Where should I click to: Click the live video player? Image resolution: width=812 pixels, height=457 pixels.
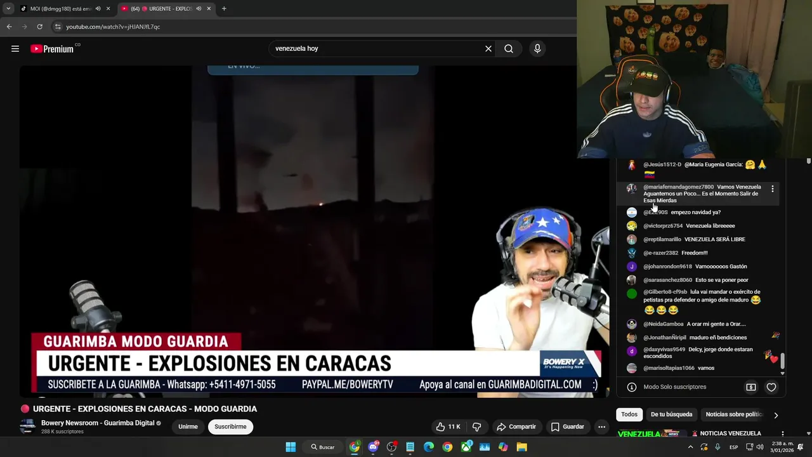pos(314,231)
